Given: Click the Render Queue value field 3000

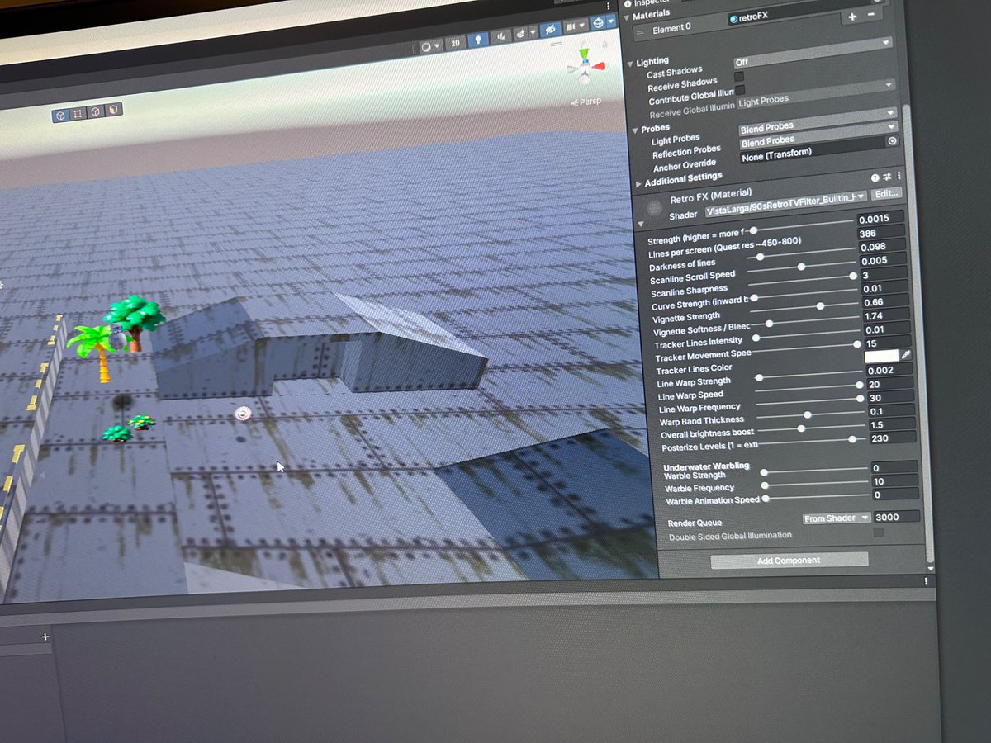Looking at the screenshot, I should [x=896, y=517].
